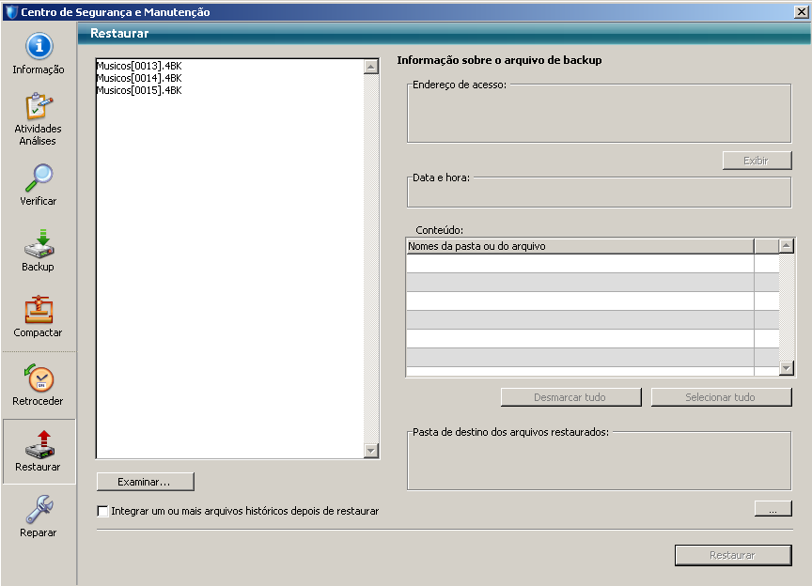Click the Examinar... button
The image size is (812, 586).
pos(145,482)
